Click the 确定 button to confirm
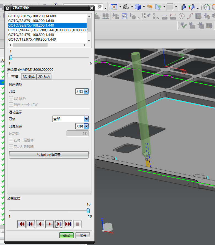Screen dimensions: 215x245 [67, 235]
